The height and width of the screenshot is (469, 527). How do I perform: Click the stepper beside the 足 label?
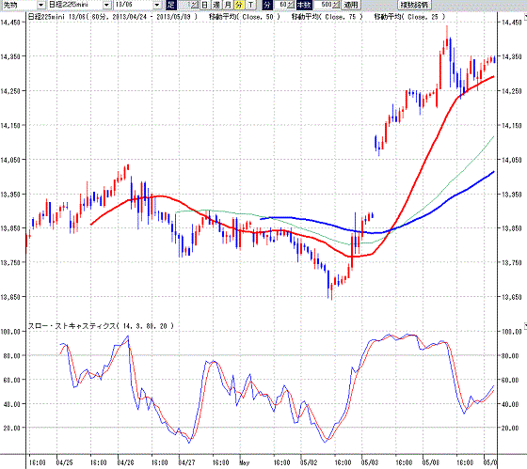(195, 5)
